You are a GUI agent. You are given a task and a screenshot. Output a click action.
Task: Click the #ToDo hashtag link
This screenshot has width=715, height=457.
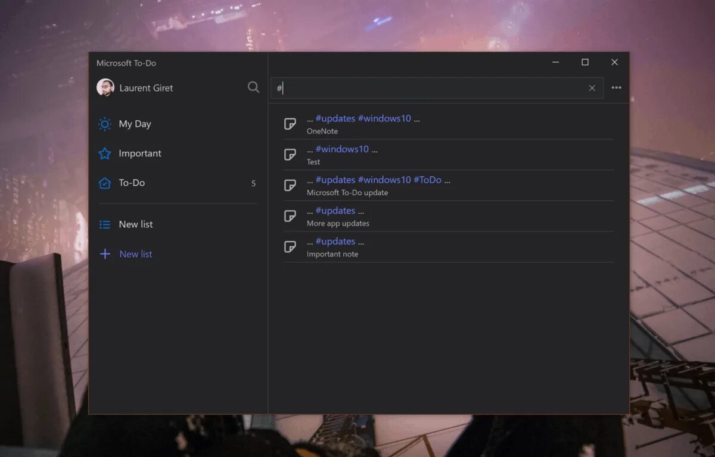coord(427,180)
